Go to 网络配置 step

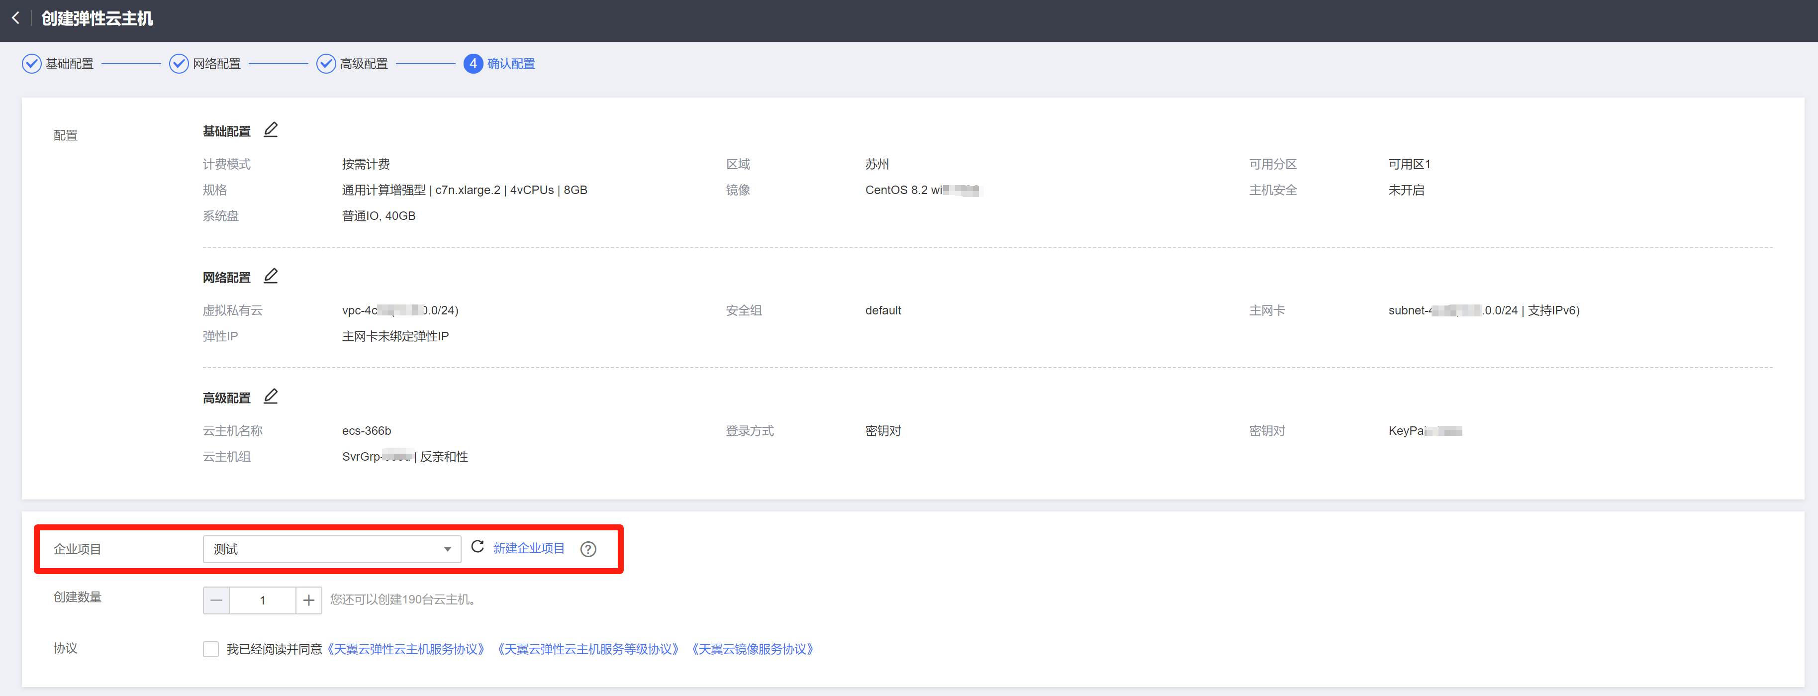(x=217, y=64)
